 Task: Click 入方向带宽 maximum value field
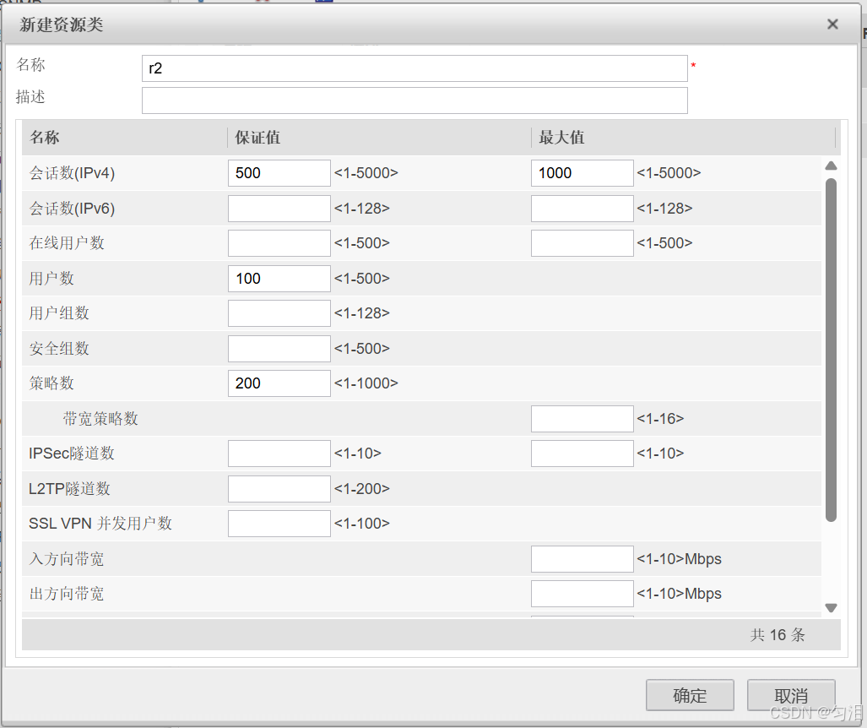583,559
